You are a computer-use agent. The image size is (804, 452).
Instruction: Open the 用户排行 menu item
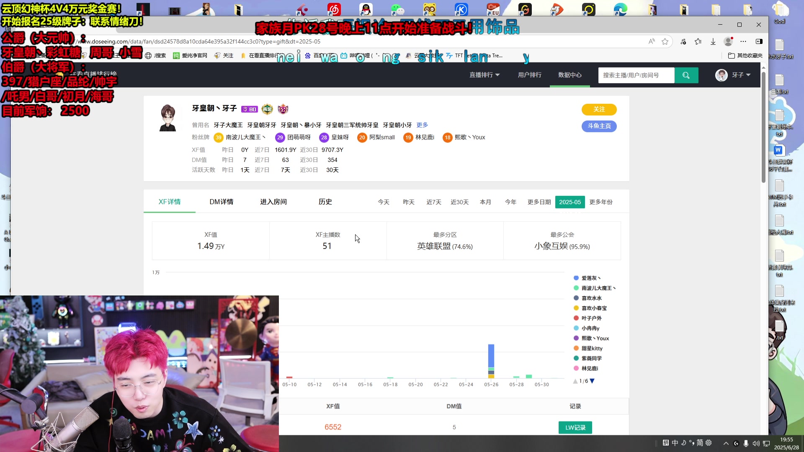click(x=530, y=75)
